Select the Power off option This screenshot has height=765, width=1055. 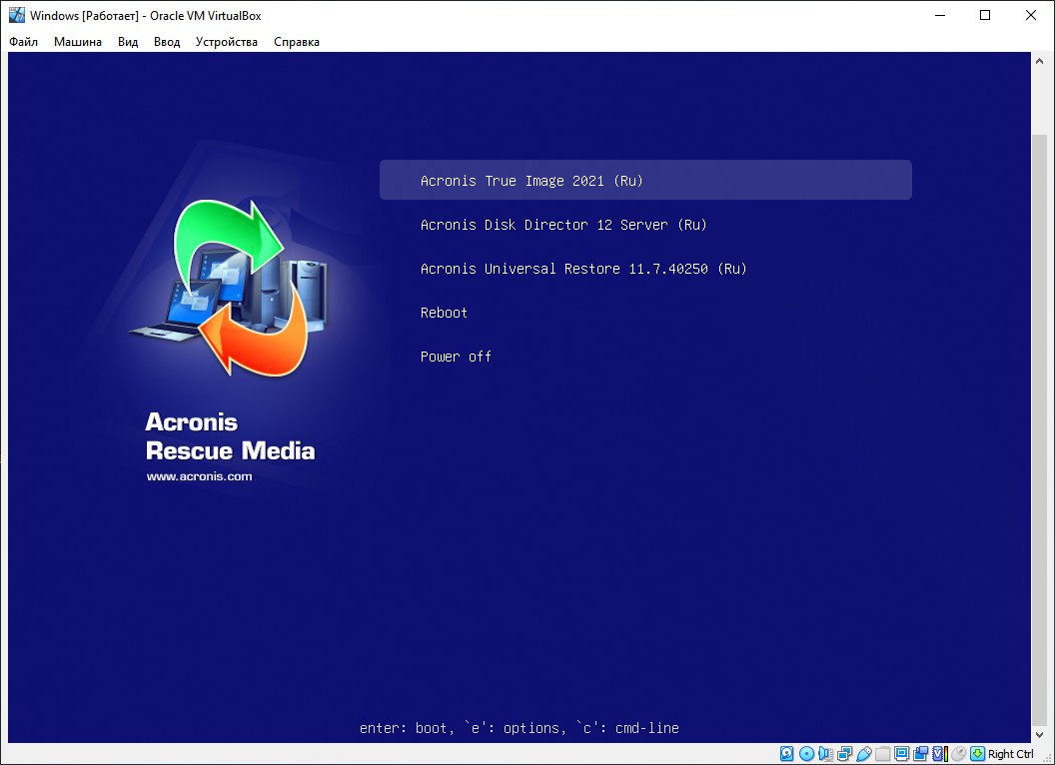click(456, 357)
